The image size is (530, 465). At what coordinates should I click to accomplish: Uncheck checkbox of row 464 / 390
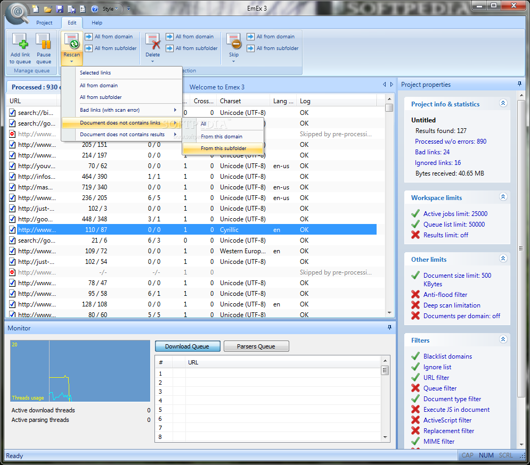click(12, 177)
